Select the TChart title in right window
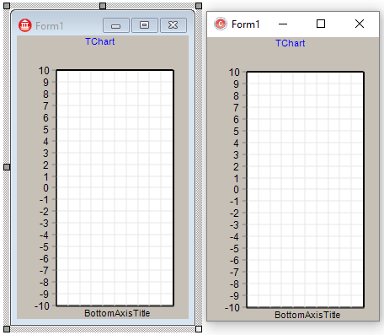The height and width of the screenshot is (335, 384). point(290,43)
